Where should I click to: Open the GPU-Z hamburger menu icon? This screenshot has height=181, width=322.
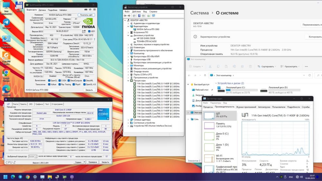[x=94, y=9]
